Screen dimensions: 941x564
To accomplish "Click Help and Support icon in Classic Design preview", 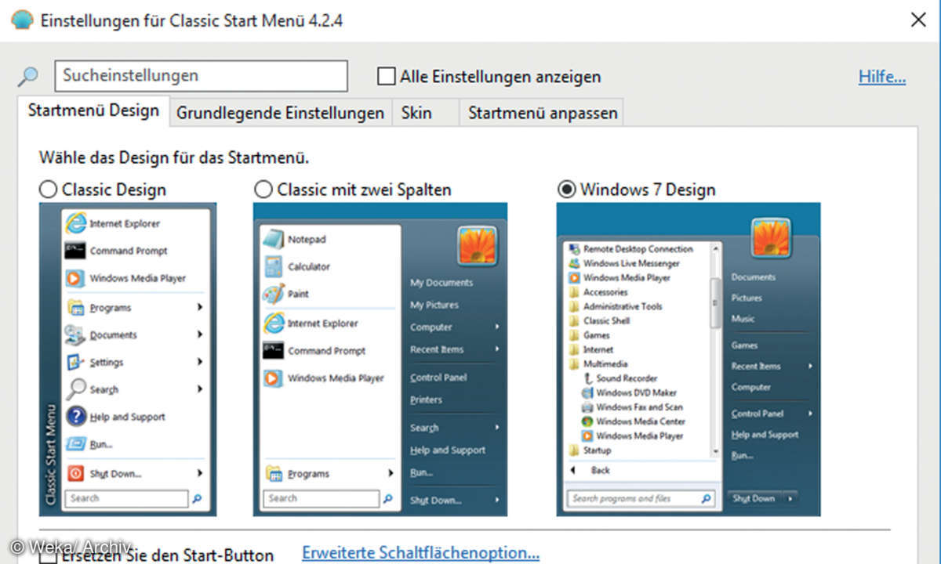I will click(x=76, y=417).
